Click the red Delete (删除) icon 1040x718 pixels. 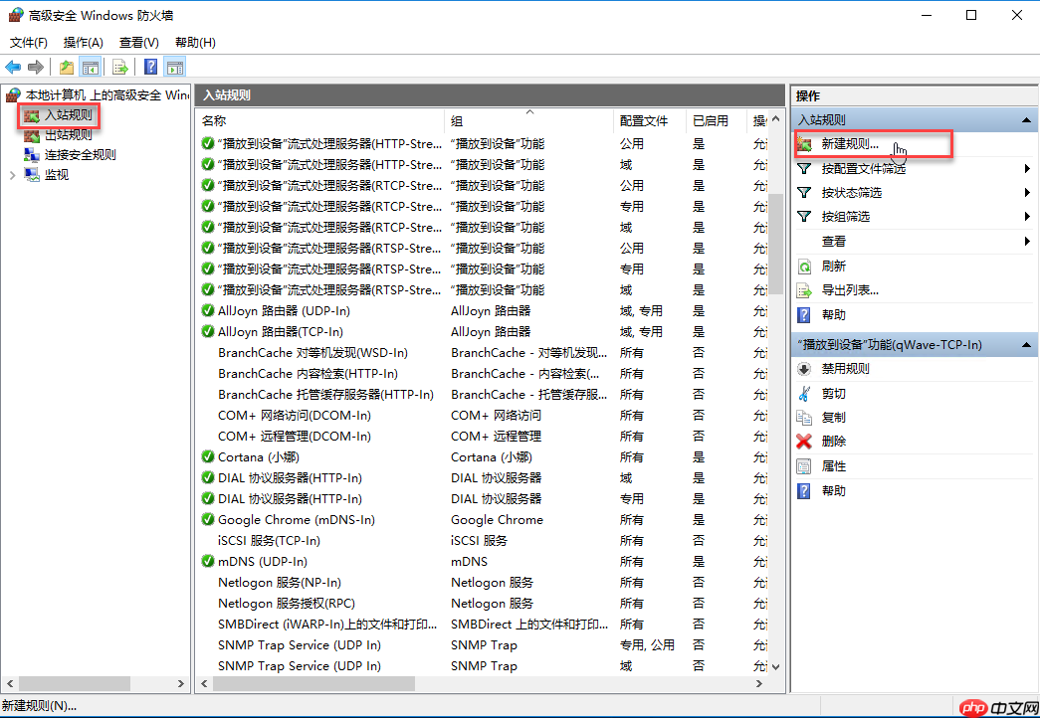coord(804,441)
